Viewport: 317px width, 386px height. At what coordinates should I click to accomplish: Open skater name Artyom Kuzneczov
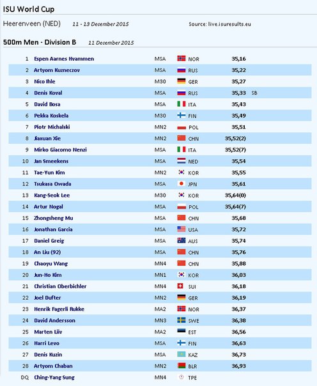[x=57, y=70]
